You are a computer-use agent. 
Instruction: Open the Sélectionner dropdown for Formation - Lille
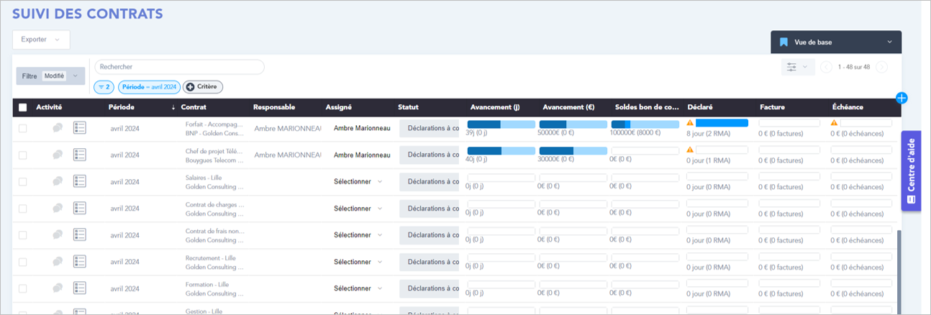tap(358, 288)
